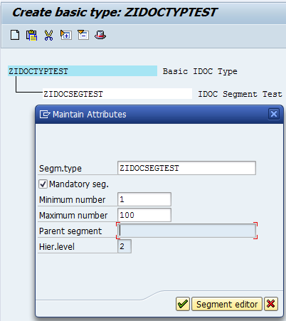286x321 pixels.
Task: Click the Cut scissors toolbar icon
Action: [48, 35]
